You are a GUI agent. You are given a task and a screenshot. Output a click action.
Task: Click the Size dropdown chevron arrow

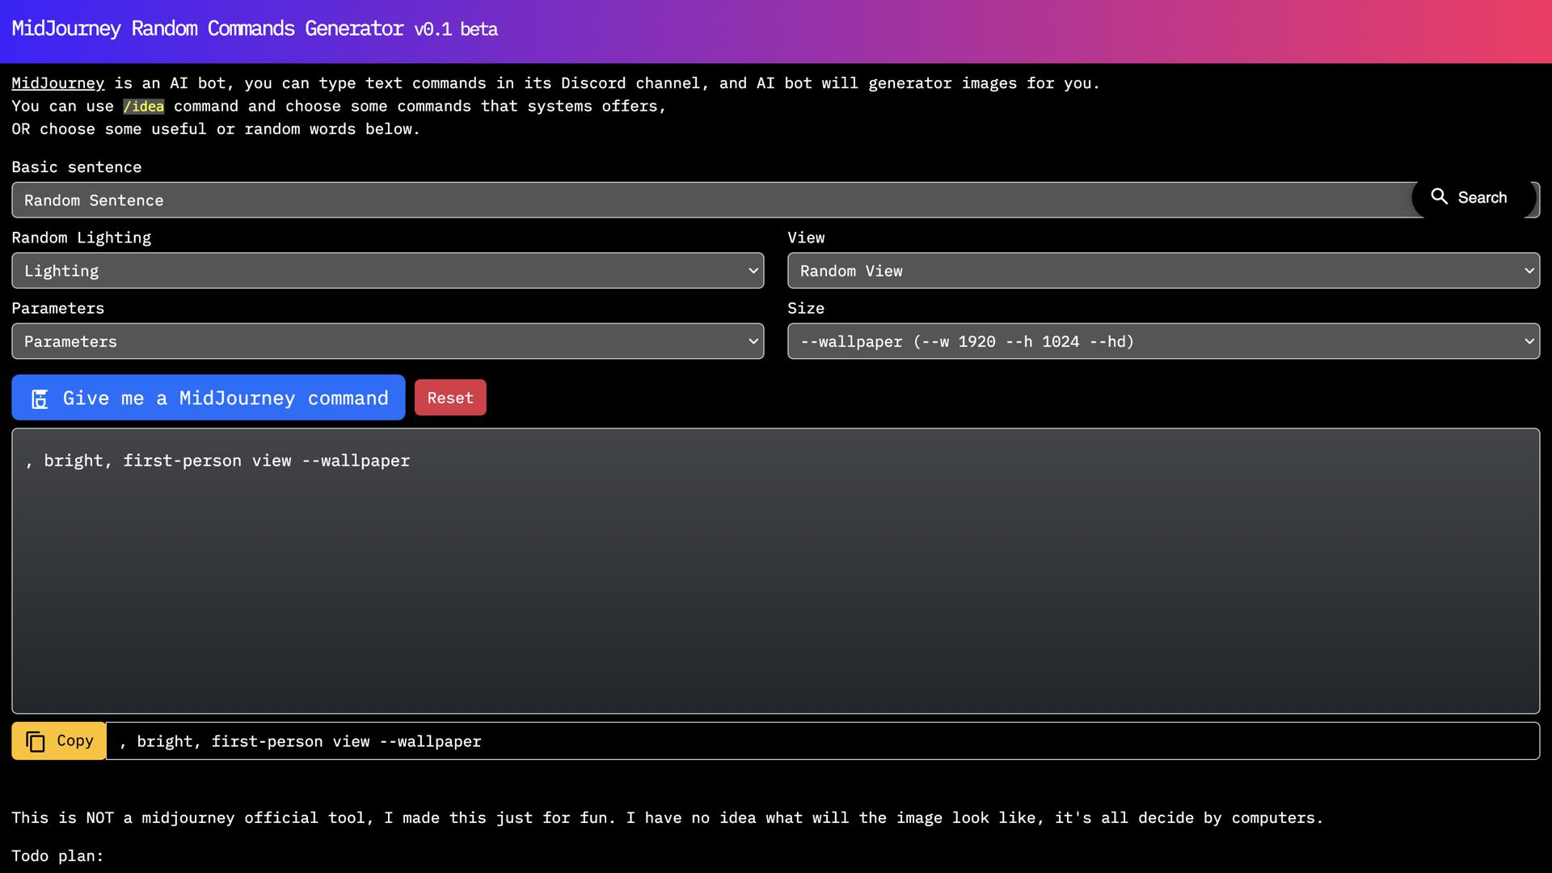point(1529,341)
